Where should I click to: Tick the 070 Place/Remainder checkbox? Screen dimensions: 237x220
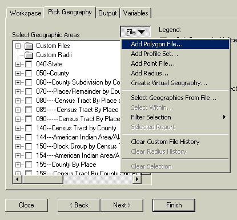pyautogui.click(x=29, y=91)
